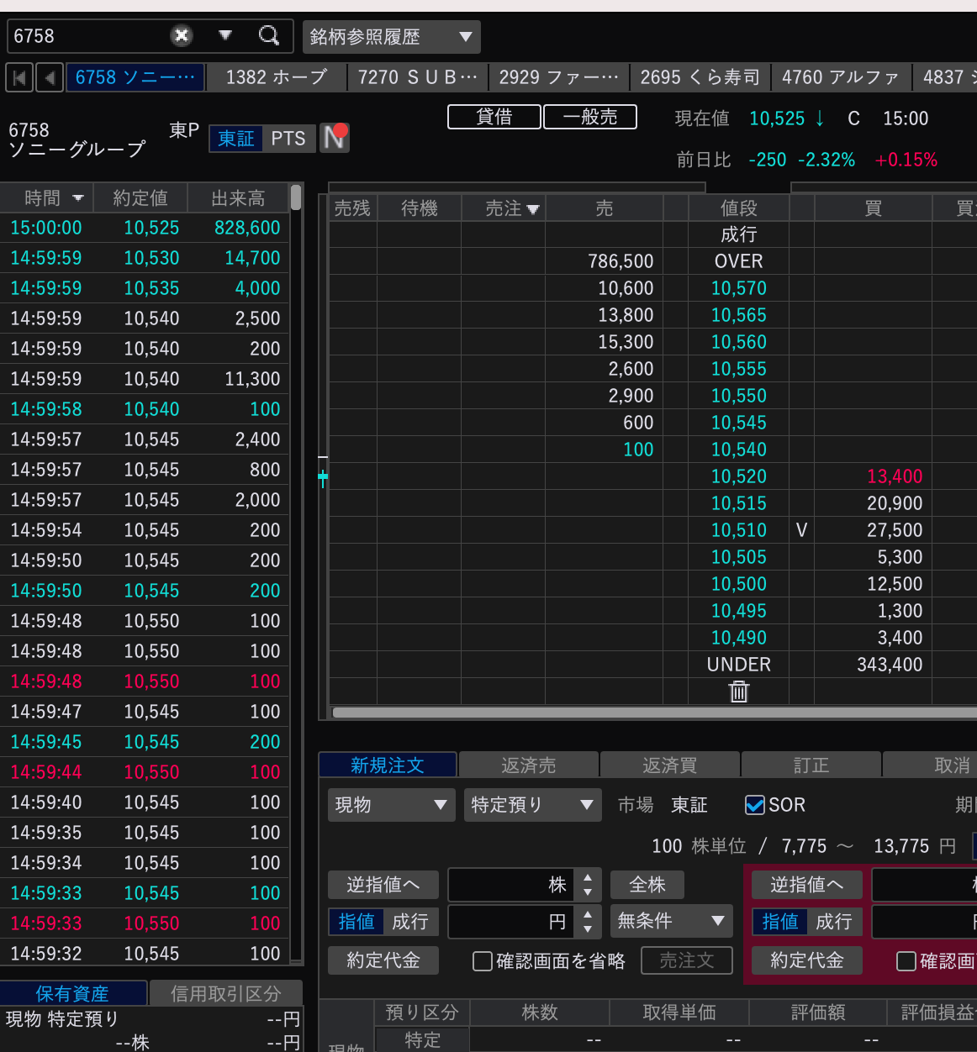Lower the yen price with the down arrow
Screen dimensions: 977x1052
pos(588,929)
